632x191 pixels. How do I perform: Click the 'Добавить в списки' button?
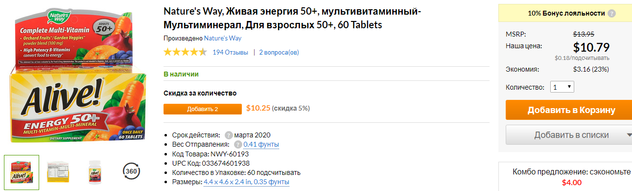564,135
